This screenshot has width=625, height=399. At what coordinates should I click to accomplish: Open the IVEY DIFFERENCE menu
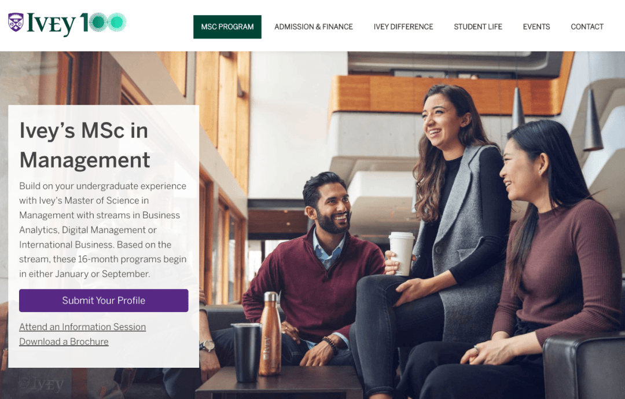pos(403,27)
